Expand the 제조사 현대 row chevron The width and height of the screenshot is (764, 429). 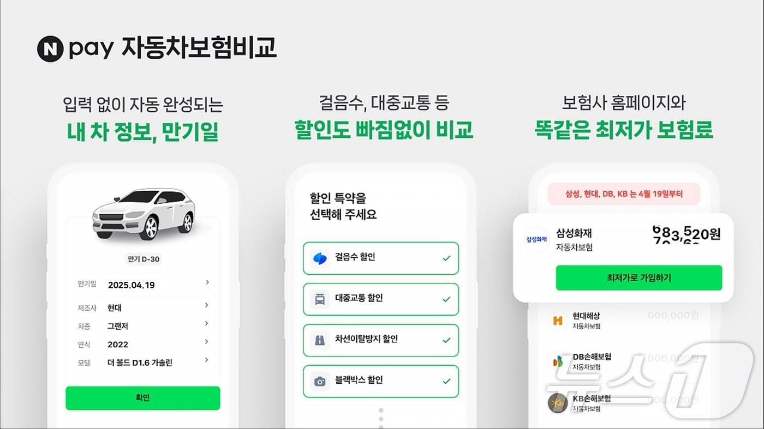(x=207, y=305)
